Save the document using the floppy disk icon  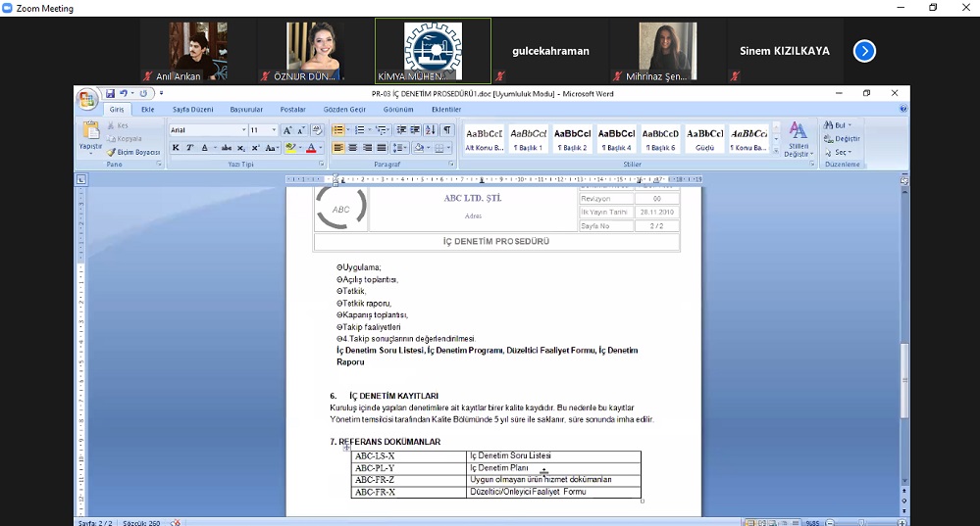111,94
